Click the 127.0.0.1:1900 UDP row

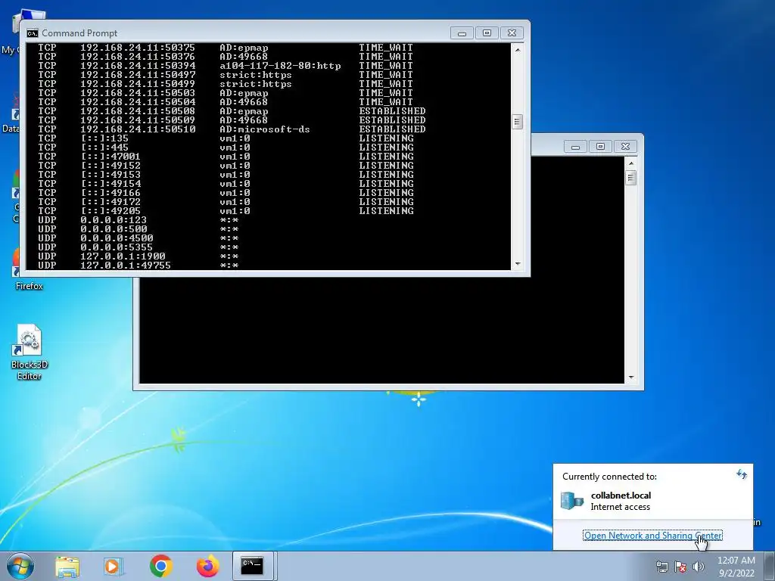coord(139,256)
